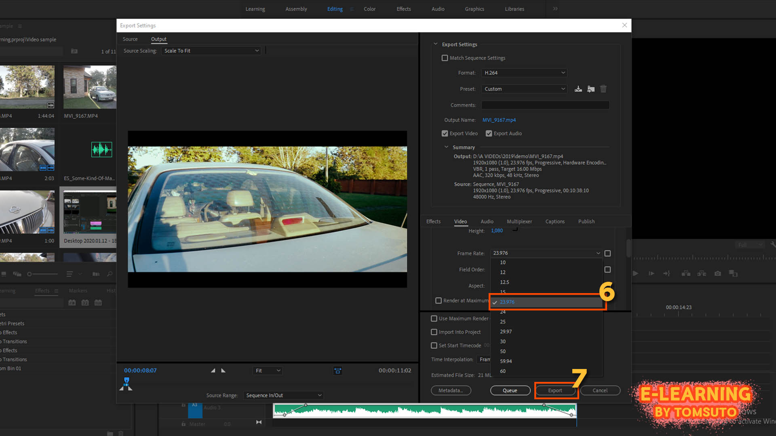Click the Delete Preset trash icon
Viewport: 776px width, 436px height.
603,89
